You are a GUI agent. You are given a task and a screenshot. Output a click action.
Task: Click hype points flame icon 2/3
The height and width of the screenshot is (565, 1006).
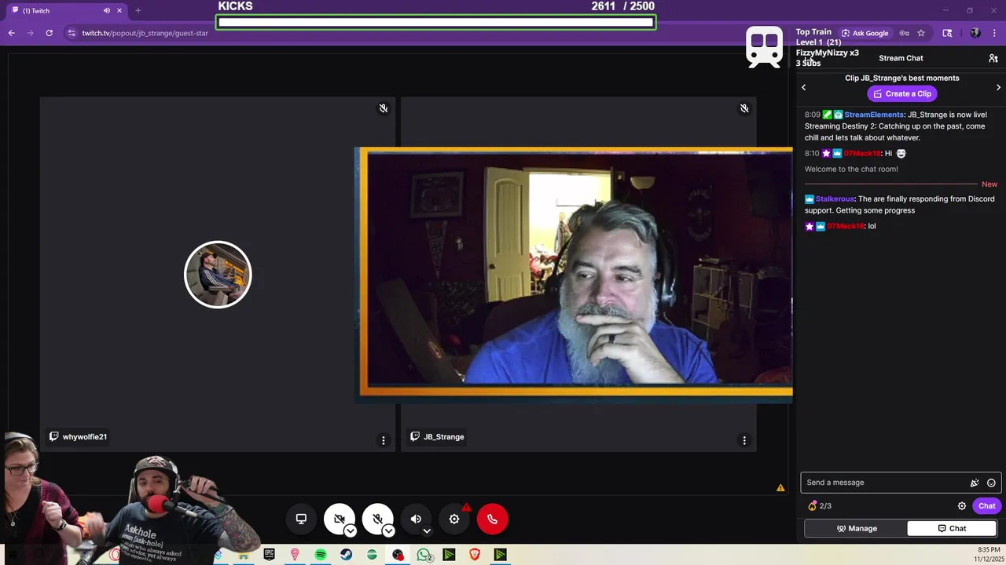(x=813, y=506)
